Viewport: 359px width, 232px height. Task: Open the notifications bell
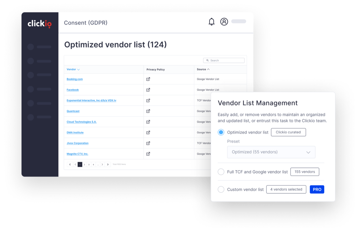tap(211, 22)
